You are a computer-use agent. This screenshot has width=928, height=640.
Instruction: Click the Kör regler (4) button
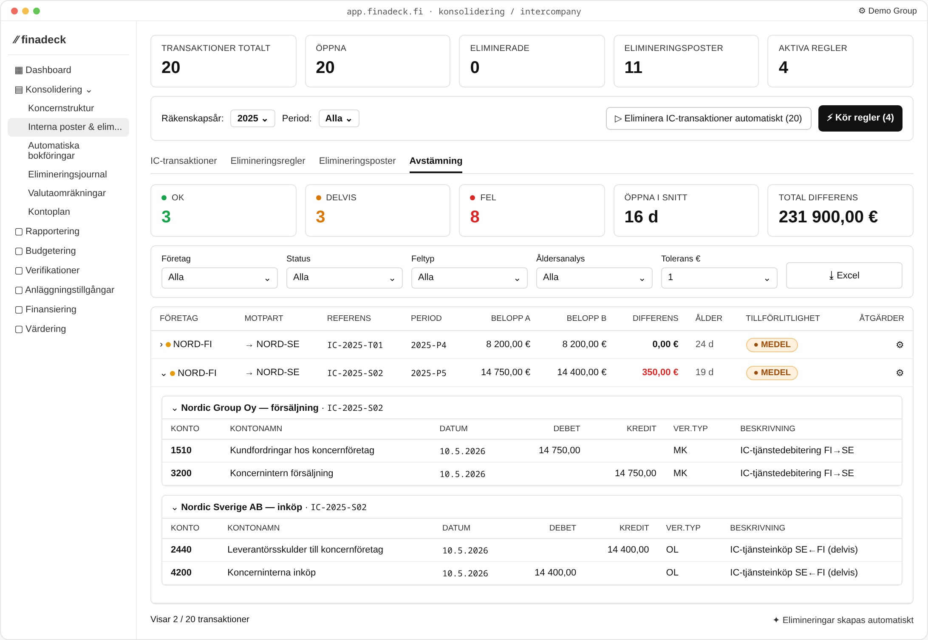[x=860, y=118]
